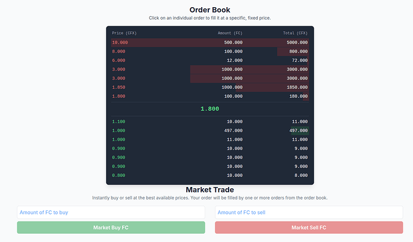413x242 pixels.
Task: Select the buy order for 497.000 FC
Action: click(x=209, y=130)
